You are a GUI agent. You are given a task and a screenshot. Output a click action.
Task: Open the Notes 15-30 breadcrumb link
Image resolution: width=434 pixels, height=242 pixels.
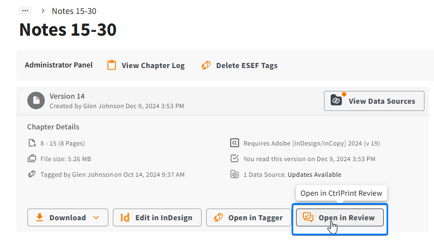tap(74, 11)
